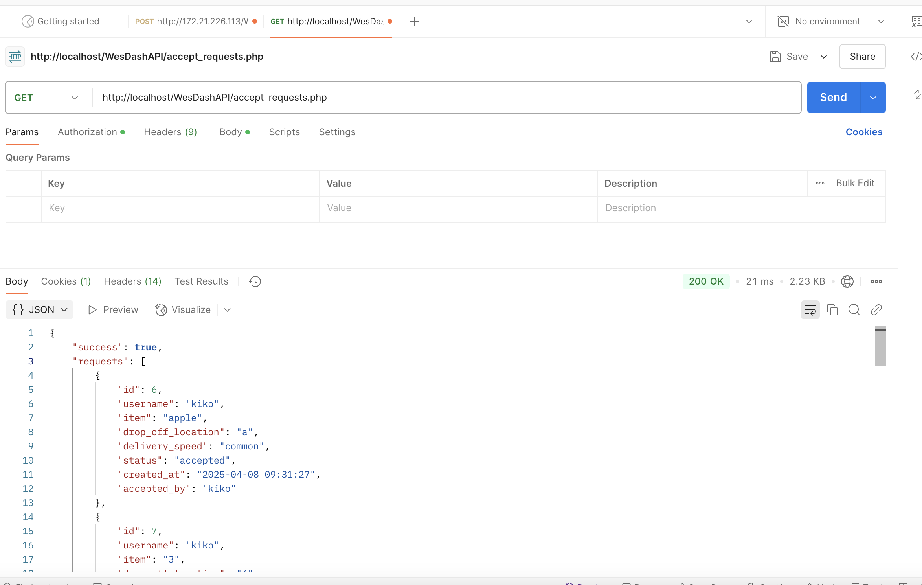Switch to the Authorization tab
The image size is (922, 585).
point(87,132)
